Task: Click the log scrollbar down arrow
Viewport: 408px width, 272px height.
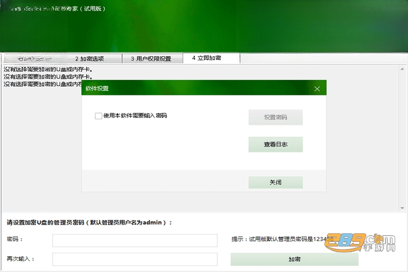Action: (402, 208)
